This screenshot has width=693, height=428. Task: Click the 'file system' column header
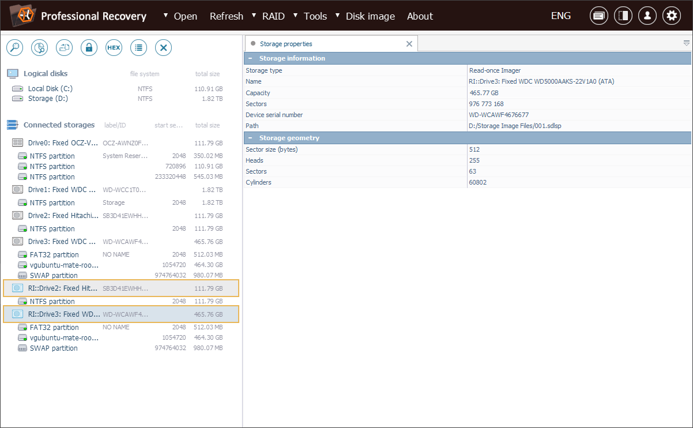click(145, 74)
